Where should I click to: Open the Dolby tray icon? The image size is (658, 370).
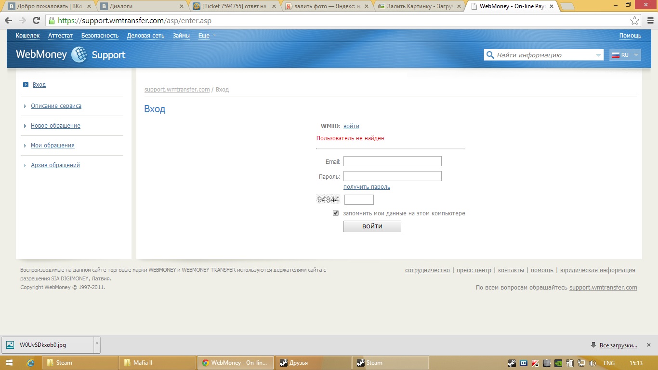click(524, 363)
